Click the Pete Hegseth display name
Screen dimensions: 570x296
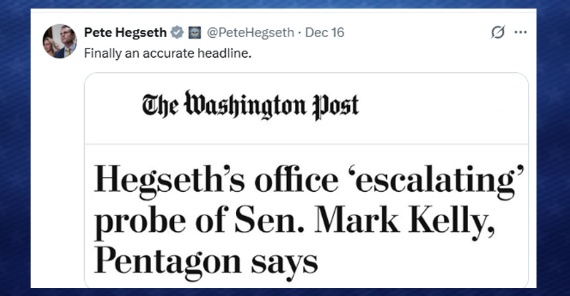126,33
